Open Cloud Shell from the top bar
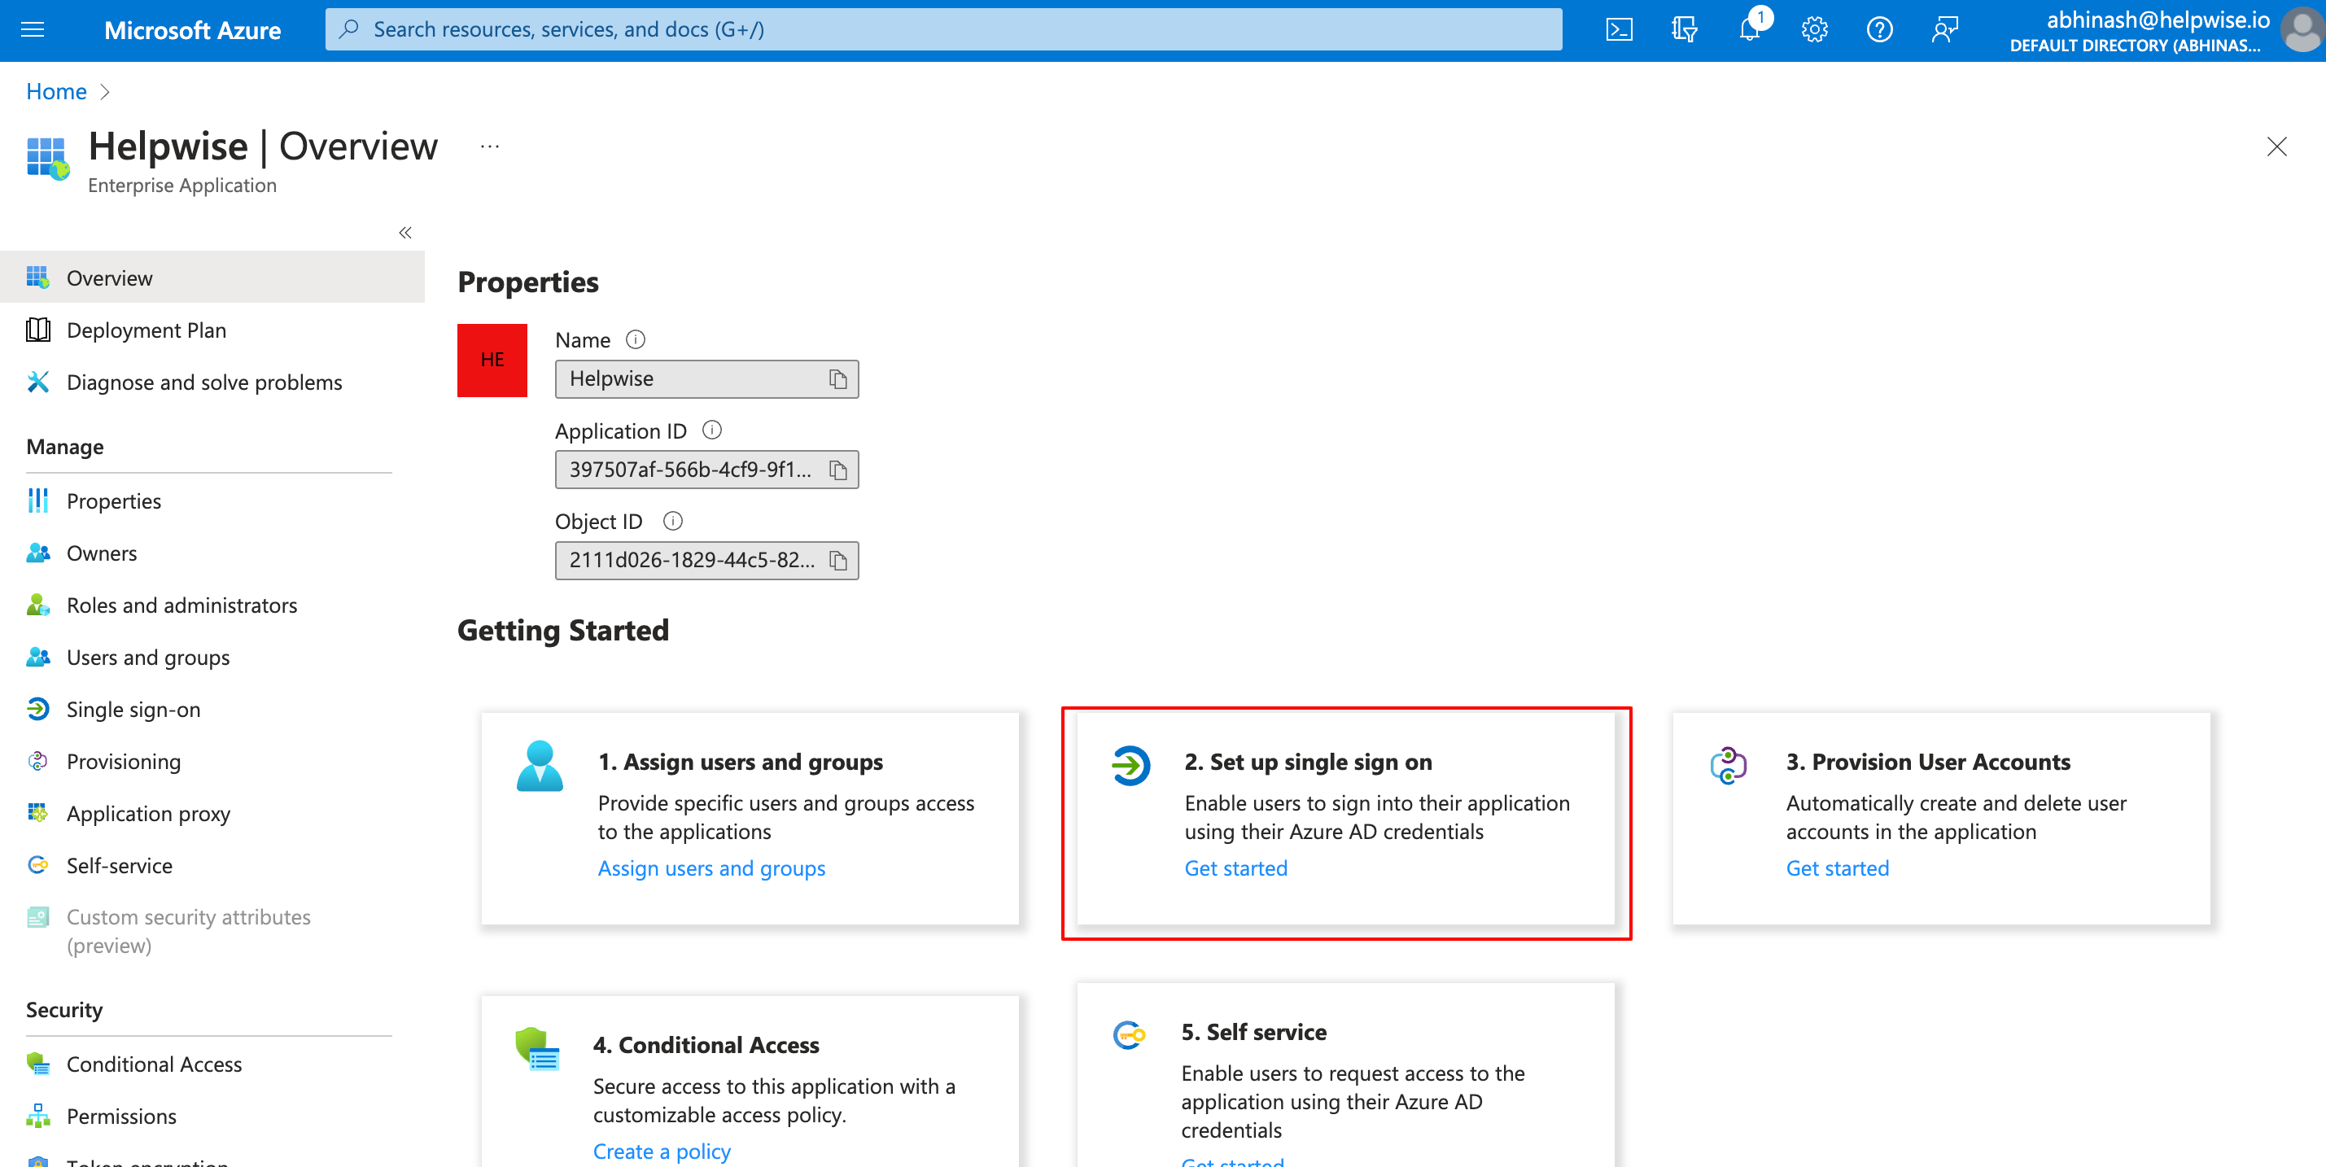 1619,30
